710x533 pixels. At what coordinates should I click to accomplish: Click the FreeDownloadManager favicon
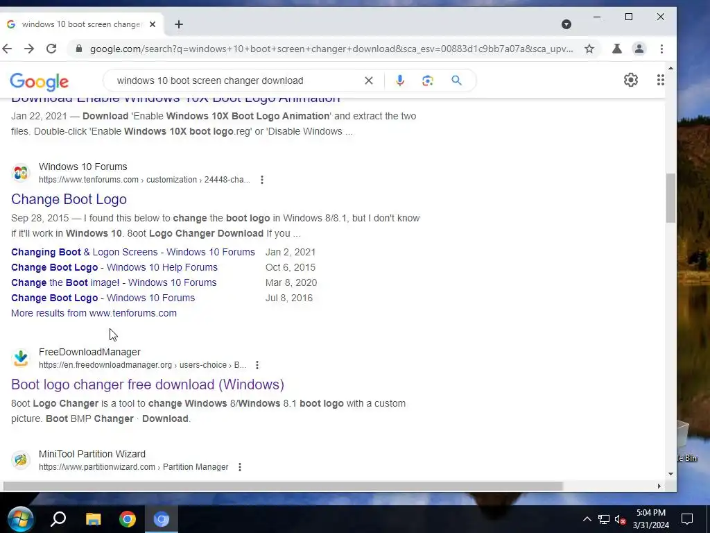point(20,358)
